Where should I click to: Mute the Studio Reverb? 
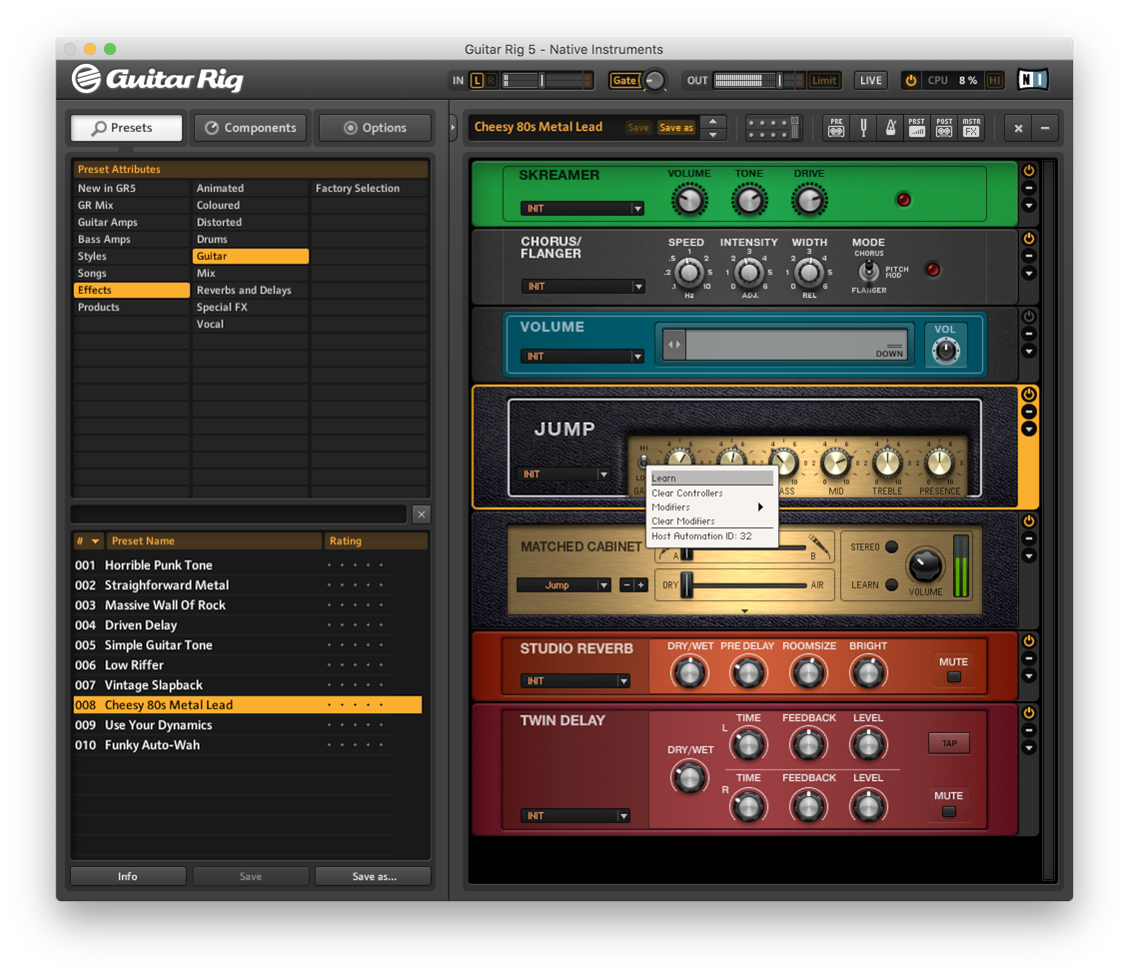[953, 677]
